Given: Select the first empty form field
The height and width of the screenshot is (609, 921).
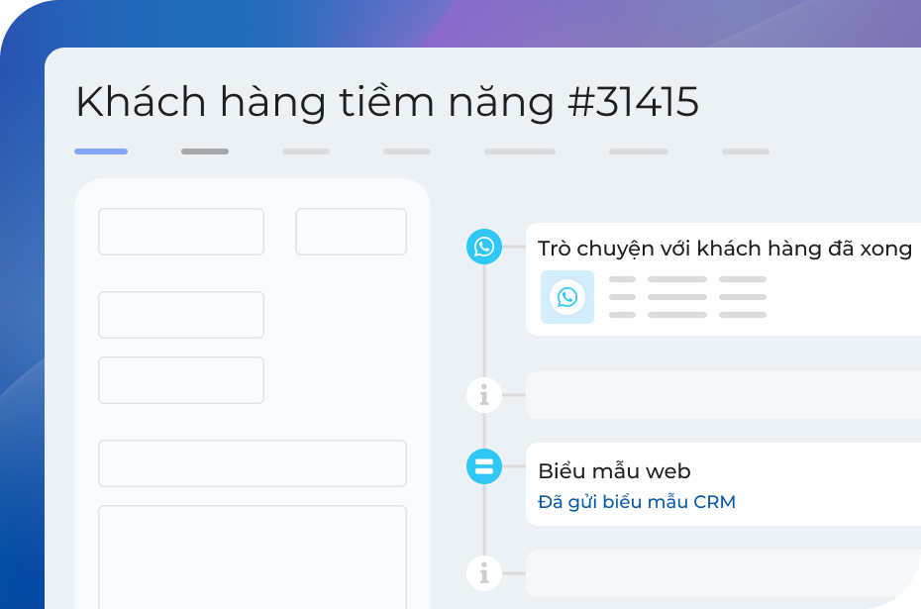Looking at the screenshot, I should [x=180, y=231].
